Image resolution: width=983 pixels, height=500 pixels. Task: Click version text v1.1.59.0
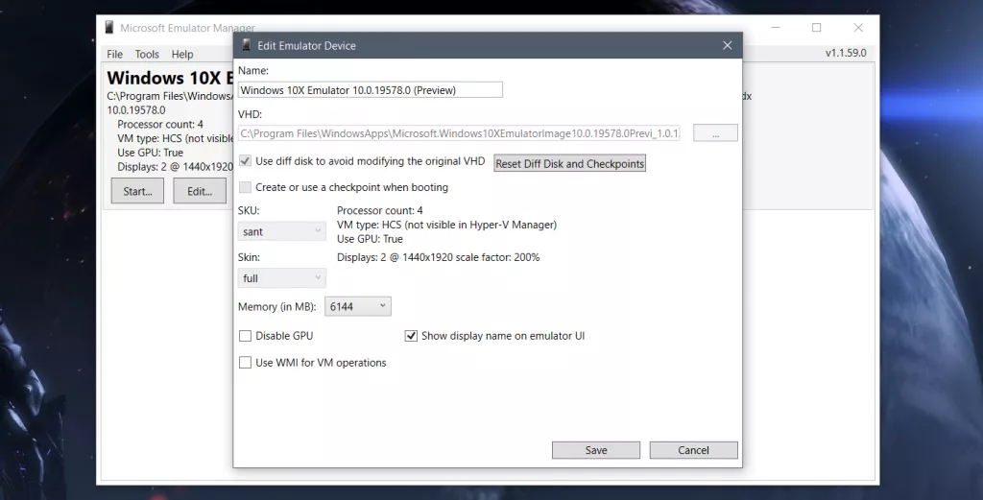(846, 53)
